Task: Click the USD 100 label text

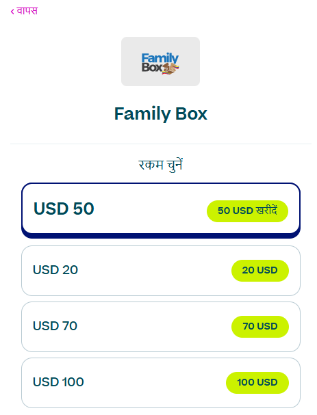Action: click(58, 382)
